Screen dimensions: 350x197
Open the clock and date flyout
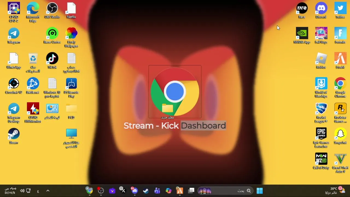coord(10,191)
